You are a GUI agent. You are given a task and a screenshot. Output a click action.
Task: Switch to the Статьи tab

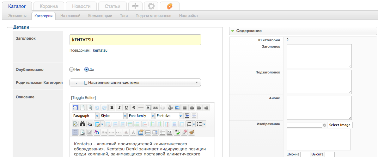pos(113,6)
